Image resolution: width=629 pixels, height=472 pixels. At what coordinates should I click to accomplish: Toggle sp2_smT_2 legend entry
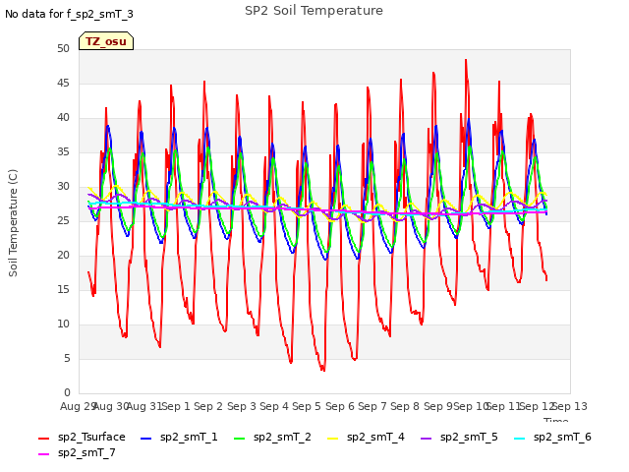click(x=273, y=437)
